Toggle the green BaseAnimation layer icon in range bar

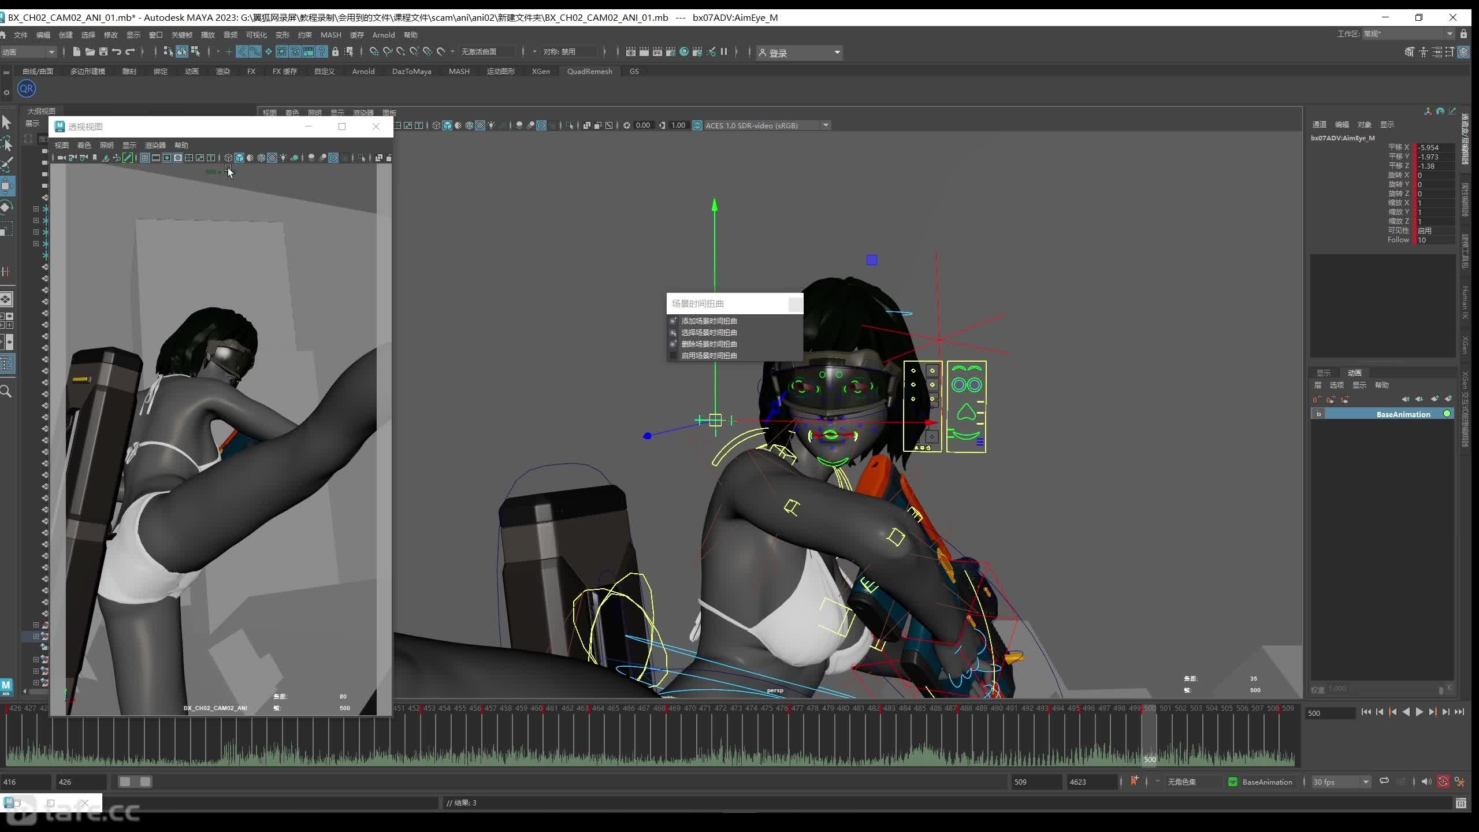(x=1233, y=782)
